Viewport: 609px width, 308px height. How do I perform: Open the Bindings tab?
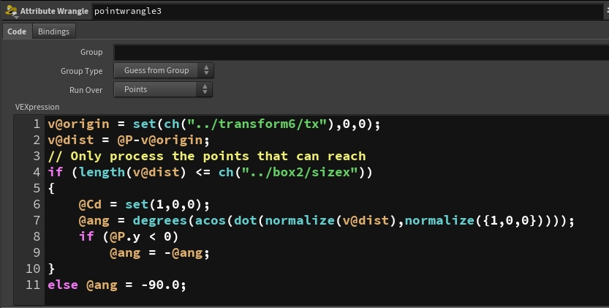coord(53,31)
